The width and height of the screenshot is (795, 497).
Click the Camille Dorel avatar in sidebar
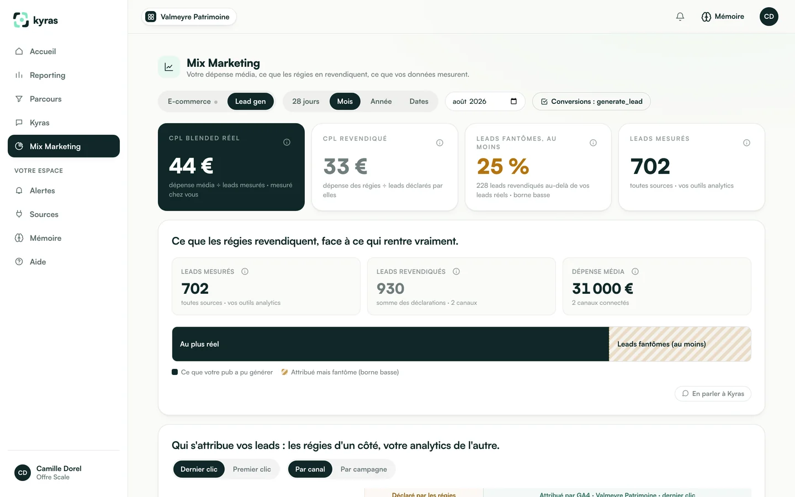click(x=23, y=473)
